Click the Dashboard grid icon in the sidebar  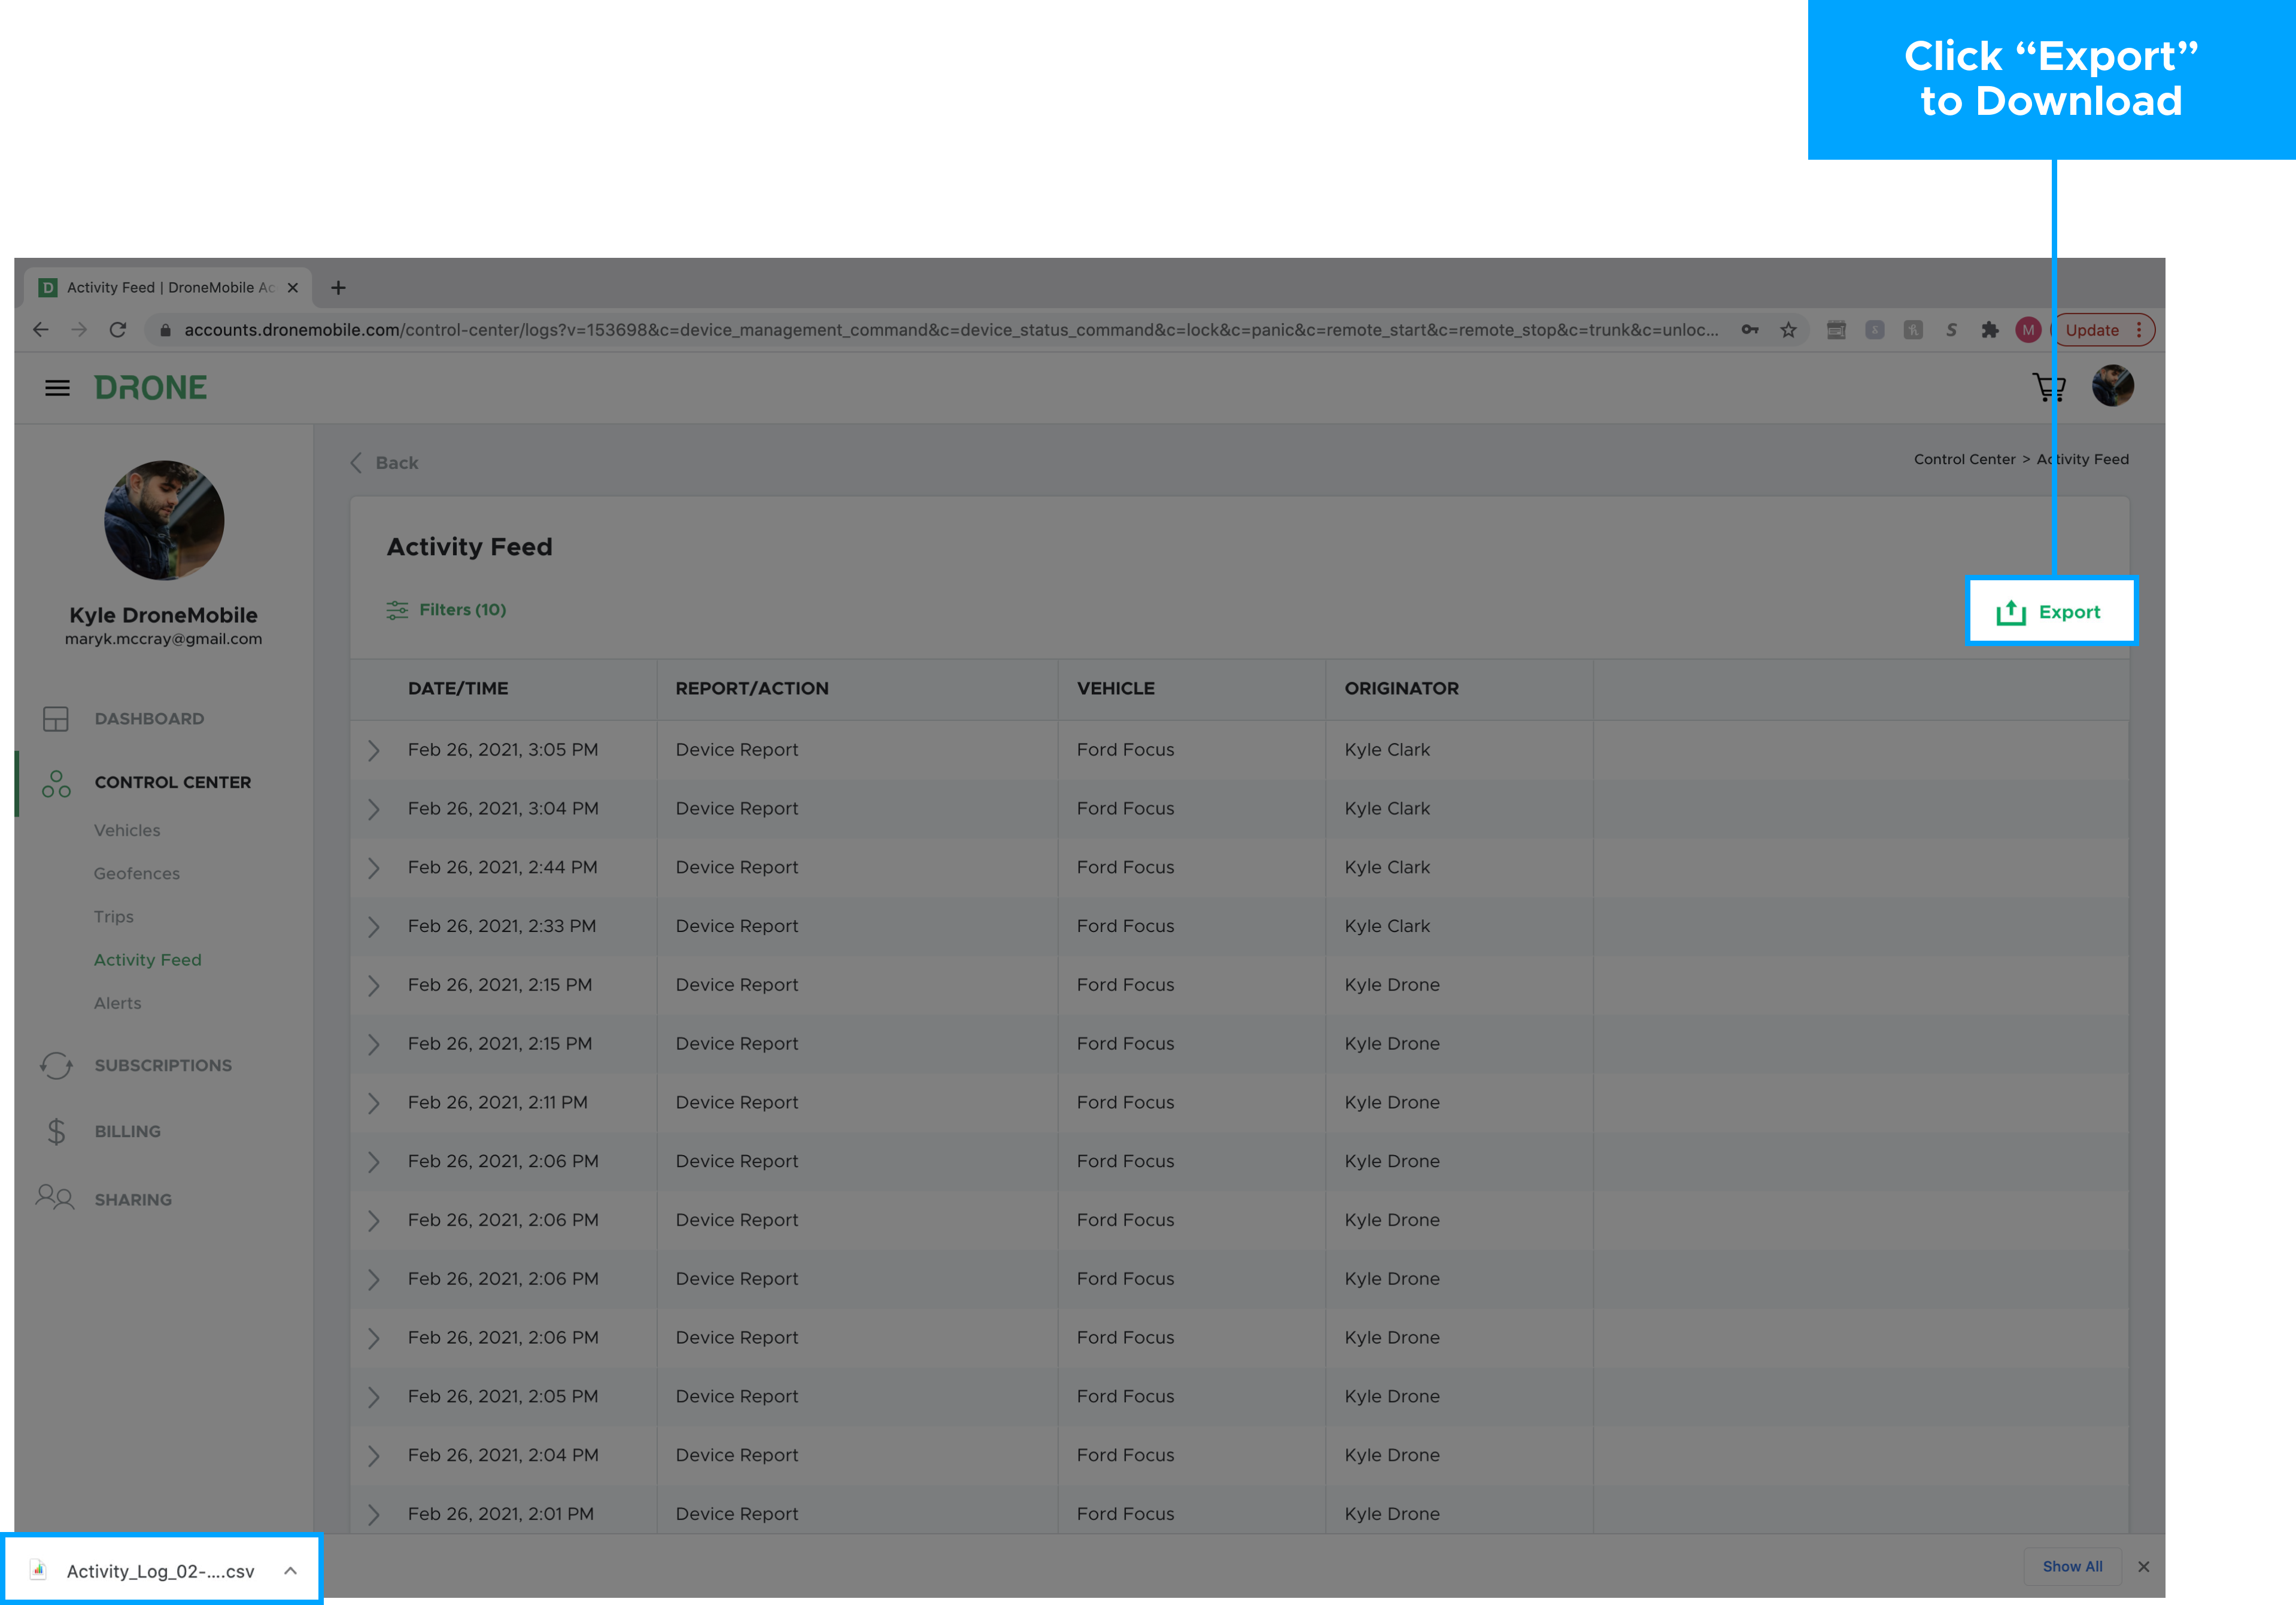point(56,718)
